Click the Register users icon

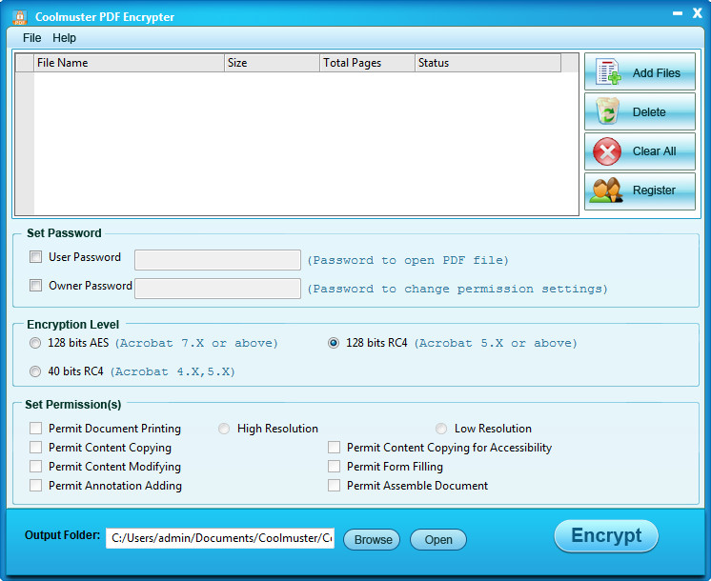(x=606, y=190)
